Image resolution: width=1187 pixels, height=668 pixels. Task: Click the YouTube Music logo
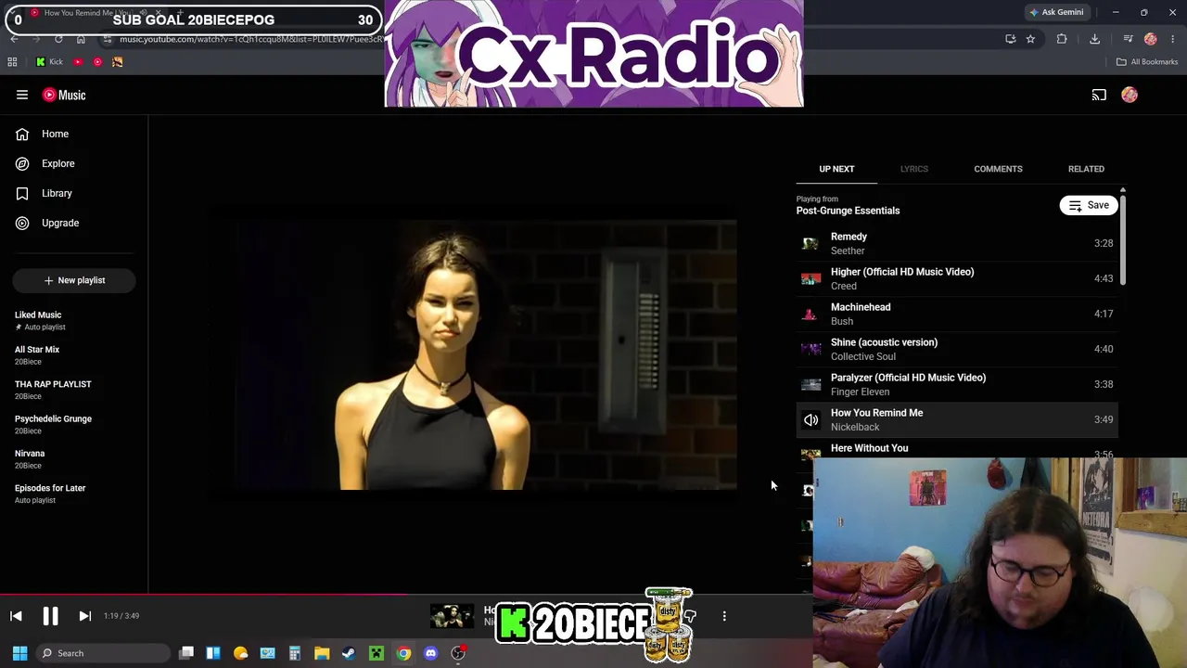[64, 95]
